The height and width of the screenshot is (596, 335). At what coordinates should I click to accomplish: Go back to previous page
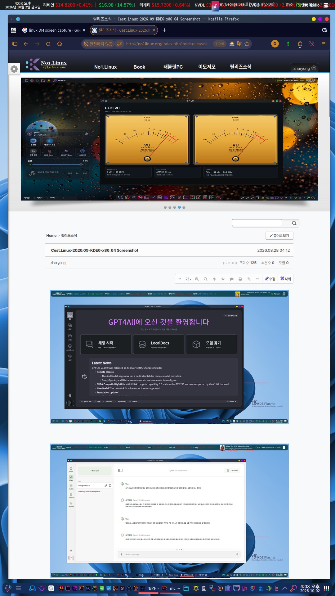pyautogui.click(x=26, y=44)
